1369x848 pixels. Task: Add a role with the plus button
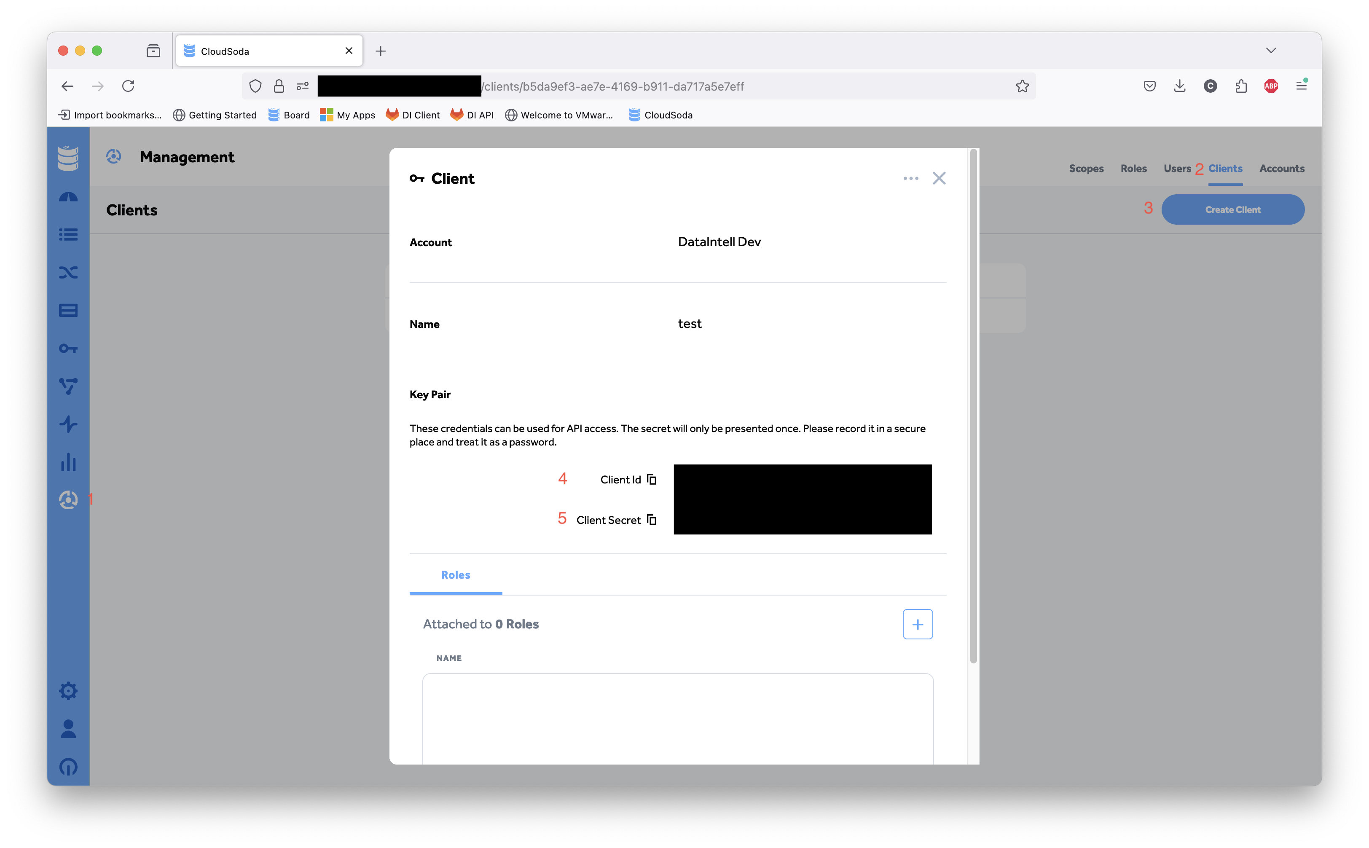pyautogui.click(x=918, y=624)
